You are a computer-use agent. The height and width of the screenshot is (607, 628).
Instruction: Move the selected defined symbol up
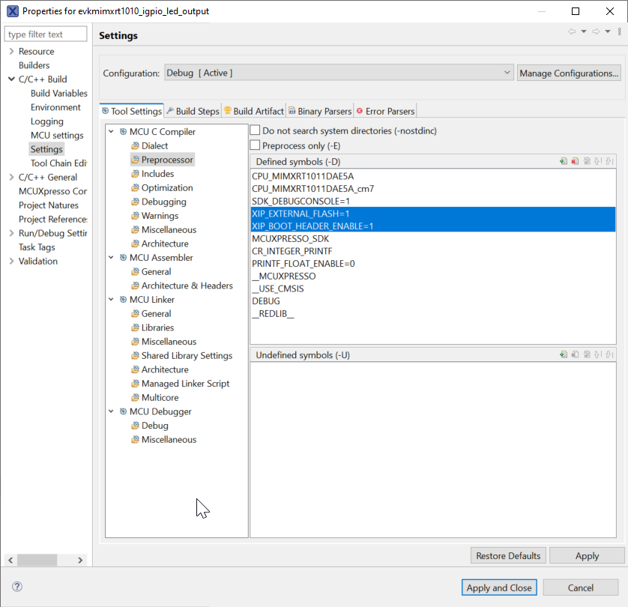[x=598, y=160]
